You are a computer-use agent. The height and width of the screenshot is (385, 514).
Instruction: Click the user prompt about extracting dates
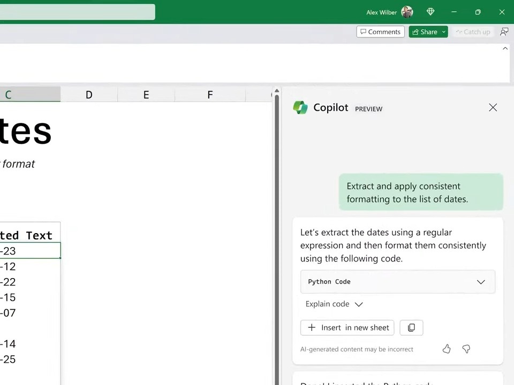pos(421,192)
